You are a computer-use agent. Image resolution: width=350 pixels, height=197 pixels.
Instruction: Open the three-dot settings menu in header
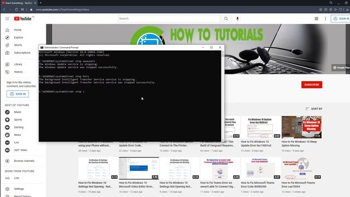click(325, 19)
